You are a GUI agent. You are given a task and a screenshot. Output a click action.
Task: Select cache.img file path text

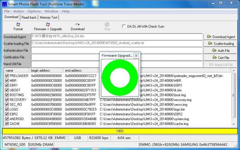click(144, 124)
